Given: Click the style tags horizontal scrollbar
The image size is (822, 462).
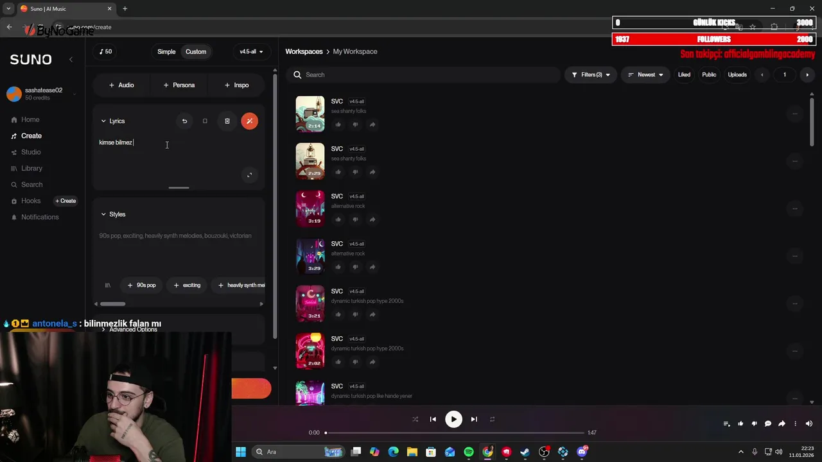Looking at the screenshot, I should click(113, 304).
